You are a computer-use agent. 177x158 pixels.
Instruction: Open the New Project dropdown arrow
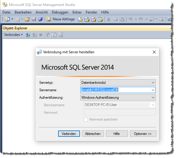pos(12,19)
